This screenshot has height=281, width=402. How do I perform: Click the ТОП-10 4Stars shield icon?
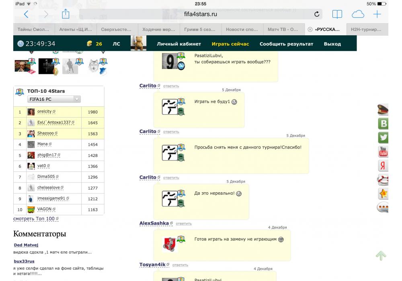(20, 92)
